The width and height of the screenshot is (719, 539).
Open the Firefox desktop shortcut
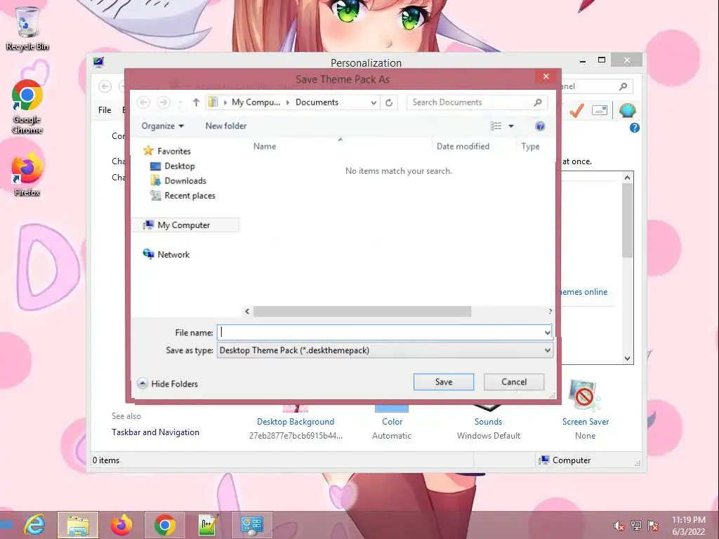click(x=27, y=175)
